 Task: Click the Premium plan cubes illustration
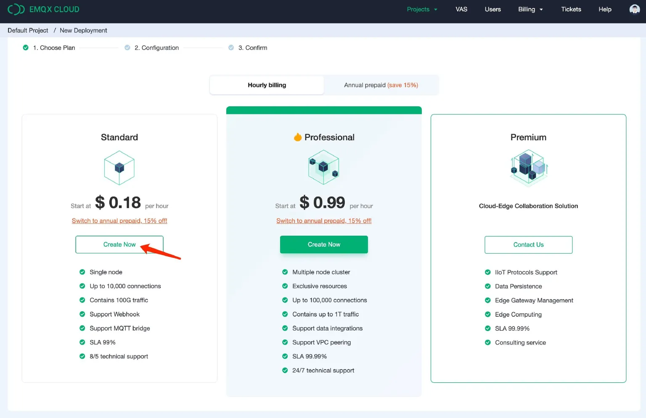(x=528, y=168)
